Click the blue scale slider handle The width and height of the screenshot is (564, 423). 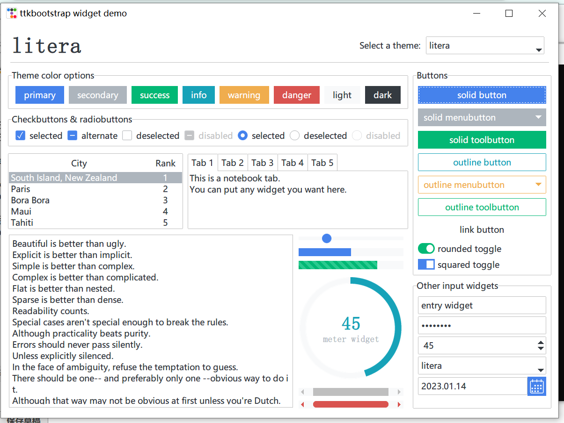[x=327, y=238]
